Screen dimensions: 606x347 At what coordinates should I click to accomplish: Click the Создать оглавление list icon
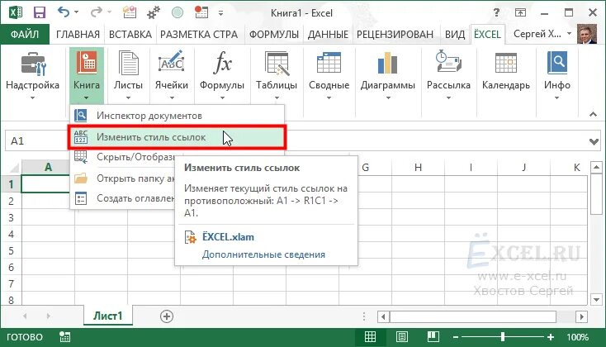click(x=80, y=198)
